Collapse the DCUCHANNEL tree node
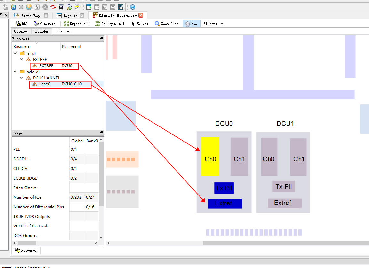This screenshot has width=369, height=268. pos(22,78)
